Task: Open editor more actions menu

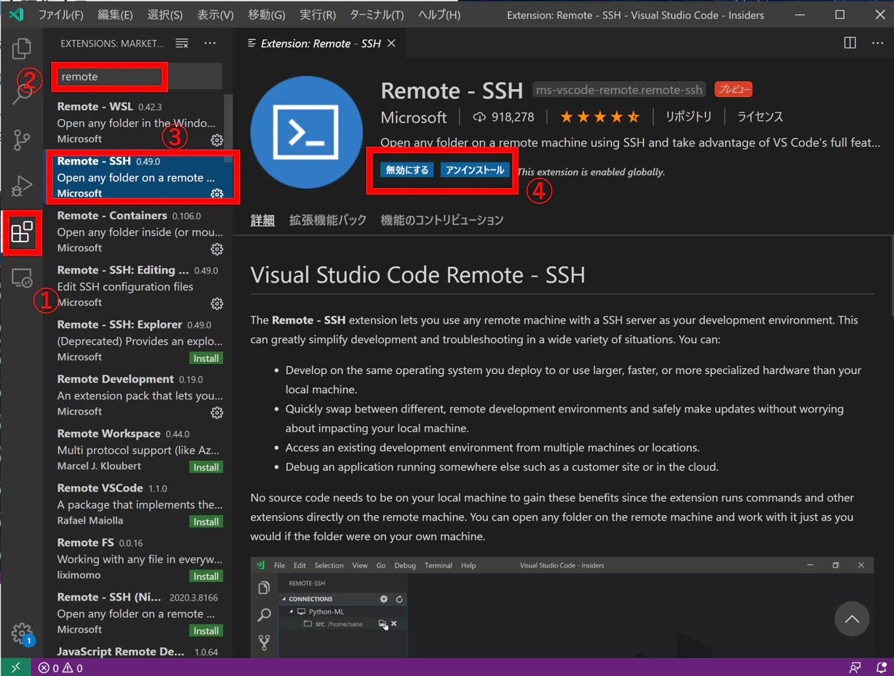Action: (878, 43)
